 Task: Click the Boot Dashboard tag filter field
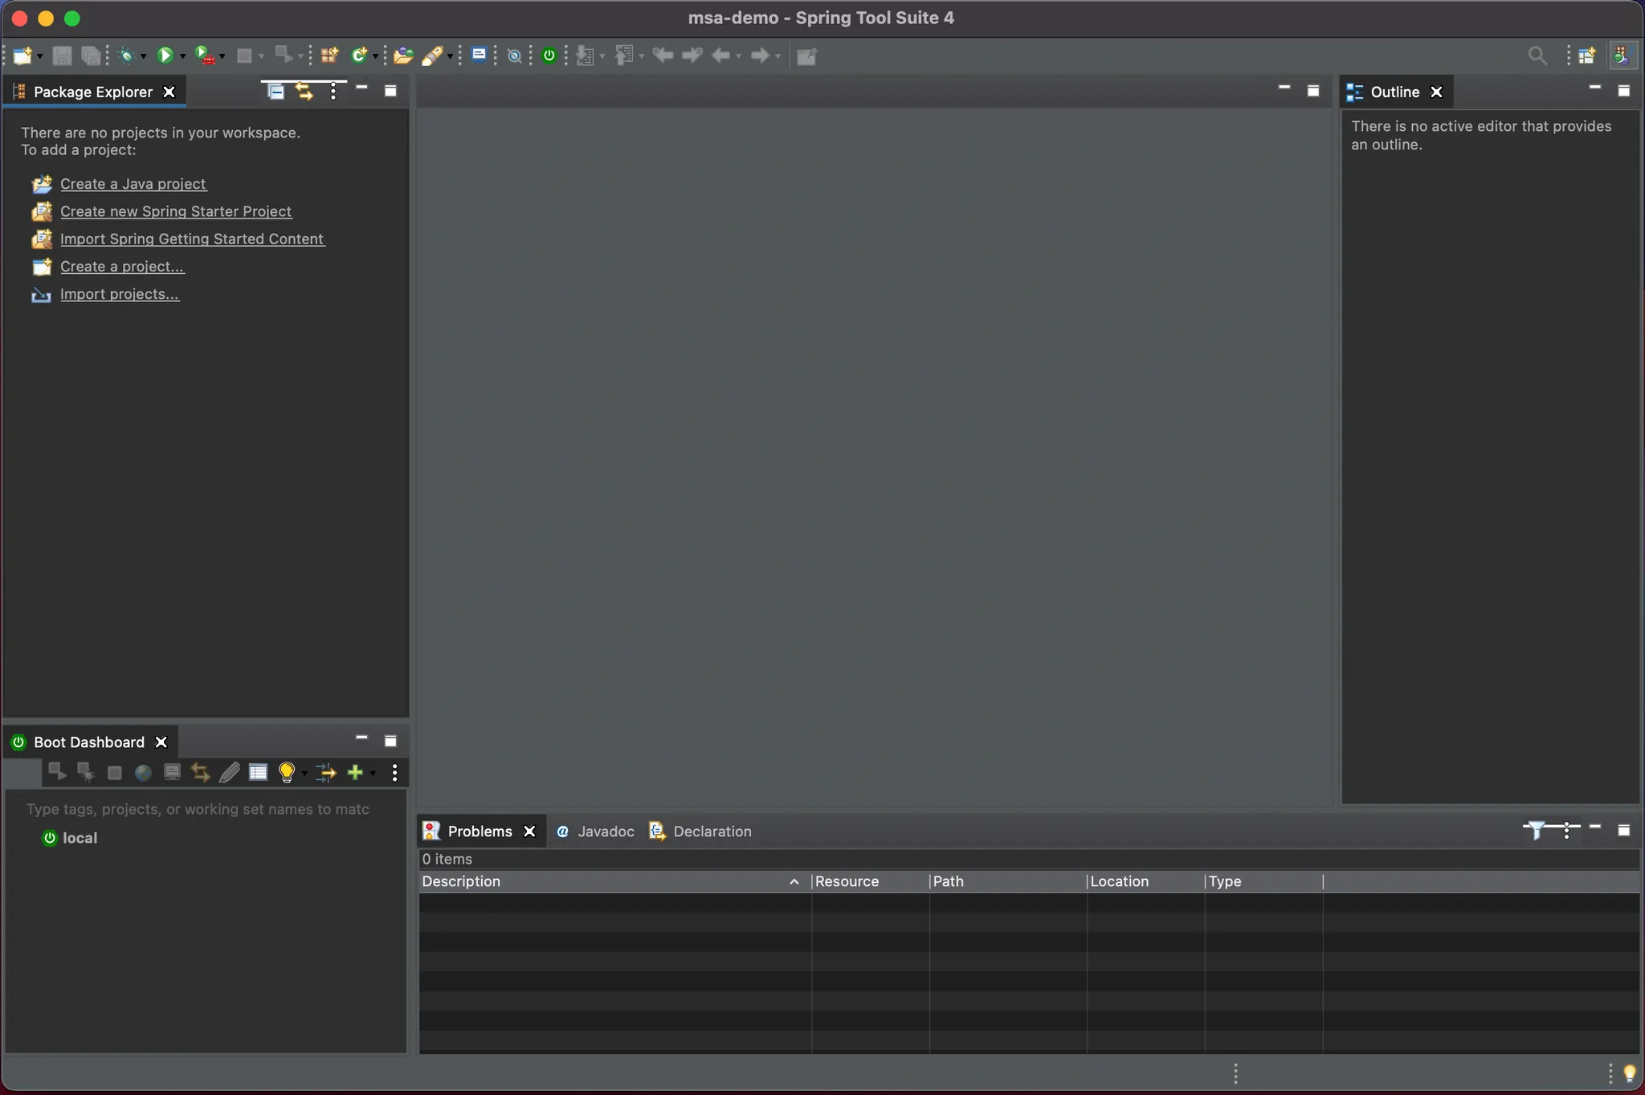(198, 809)
